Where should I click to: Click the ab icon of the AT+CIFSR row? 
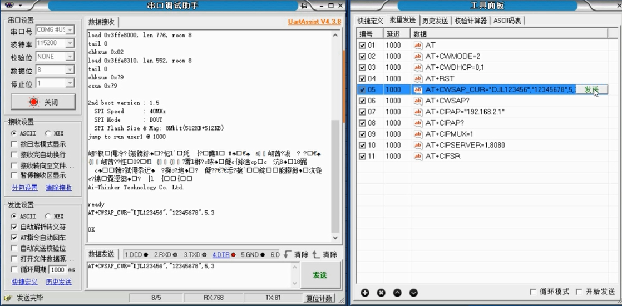click(x=418, y=156)
